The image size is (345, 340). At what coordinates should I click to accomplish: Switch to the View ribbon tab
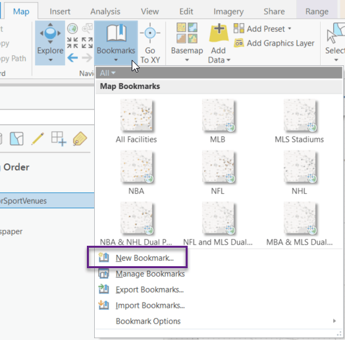[x=150, y=11]
